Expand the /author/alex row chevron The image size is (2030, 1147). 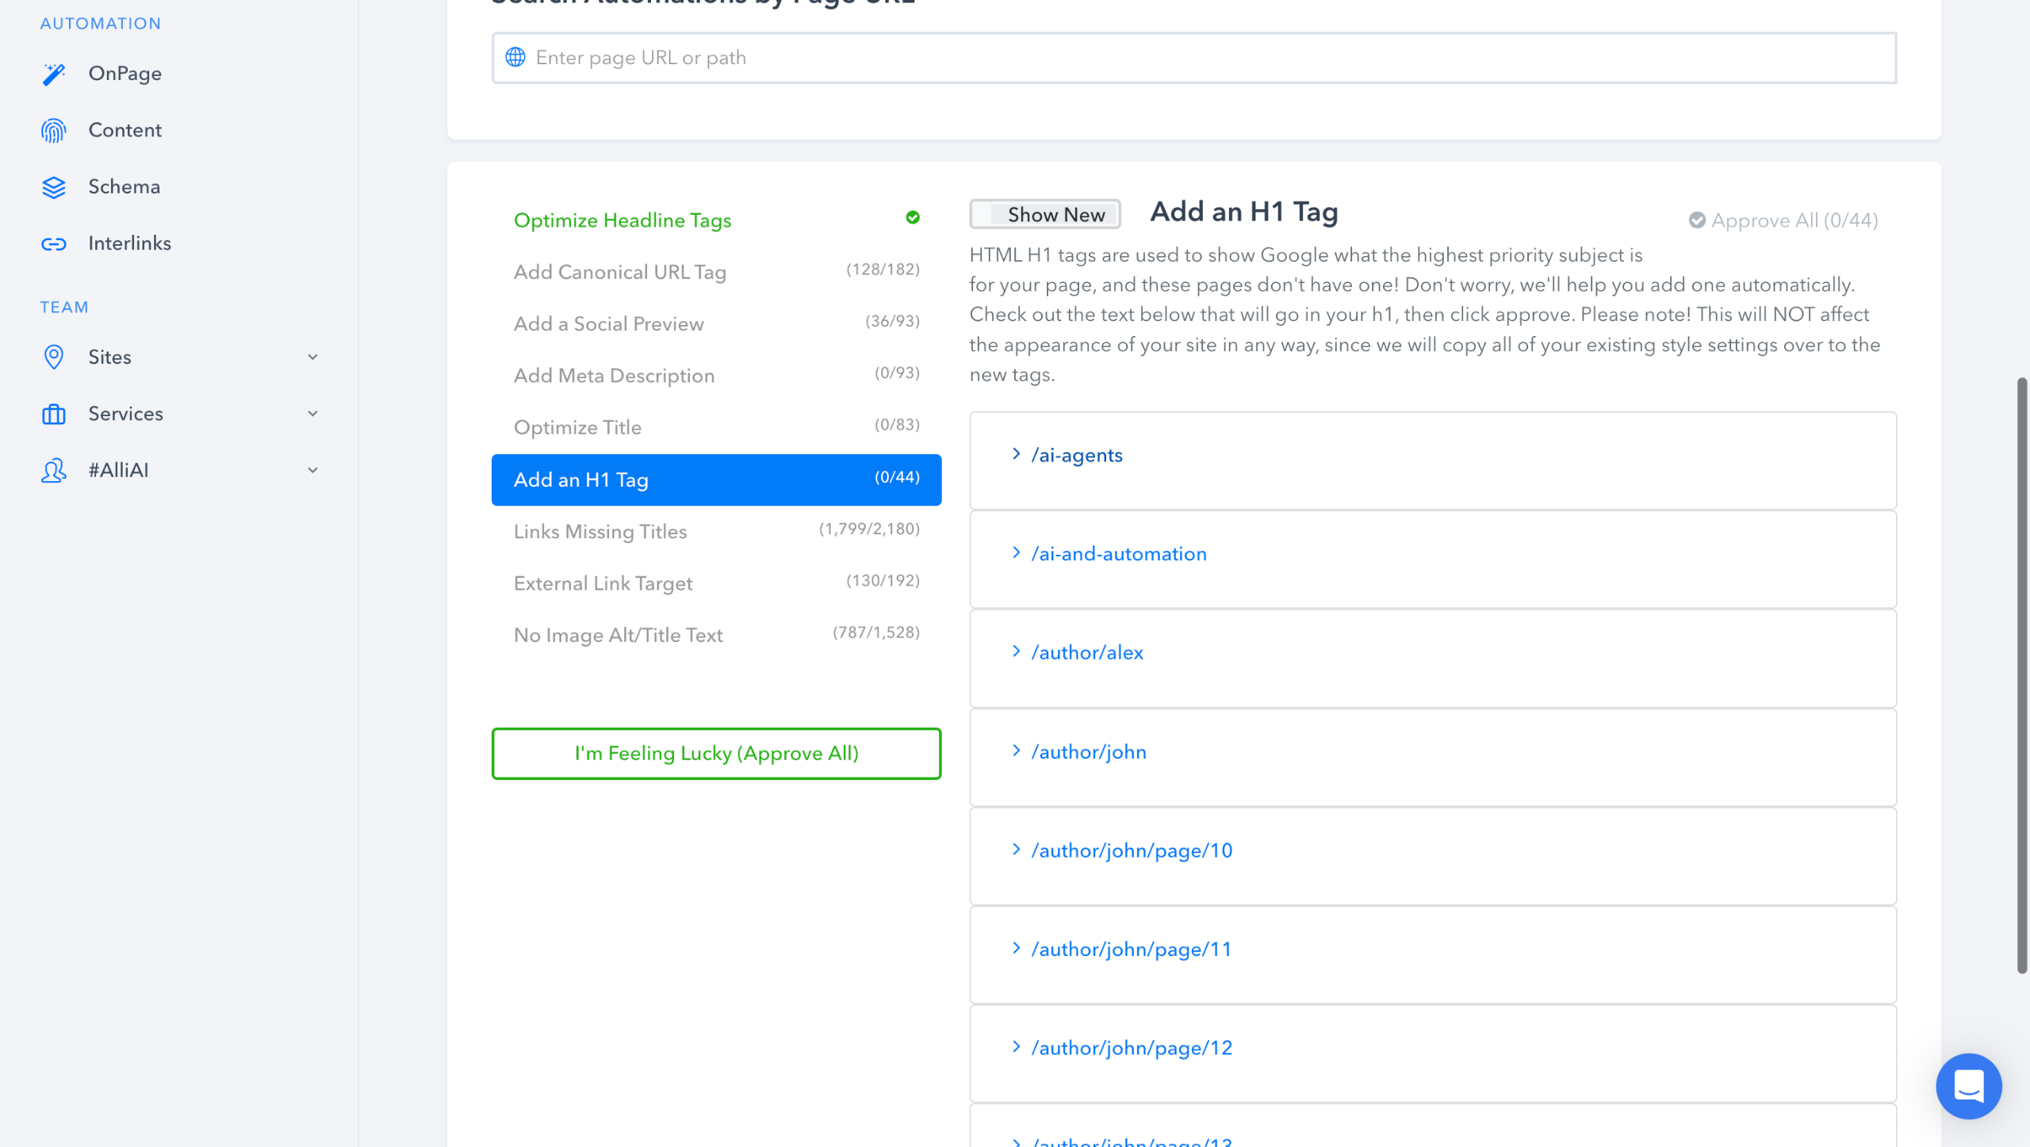[x=1016, y=652]
